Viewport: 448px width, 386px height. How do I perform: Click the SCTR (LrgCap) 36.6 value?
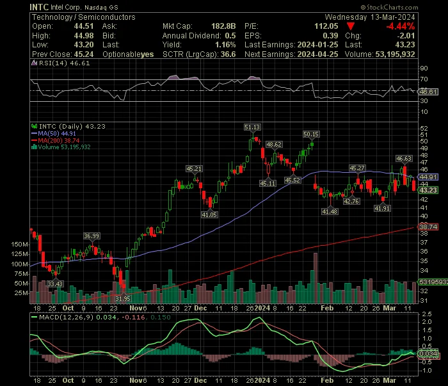pos(228,54)
